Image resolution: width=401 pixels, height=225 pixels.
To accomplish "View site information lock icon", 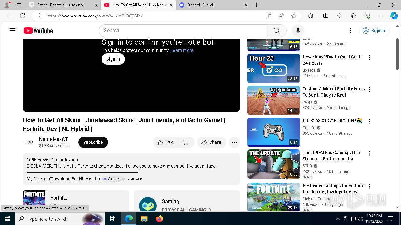I will (39, 16).
